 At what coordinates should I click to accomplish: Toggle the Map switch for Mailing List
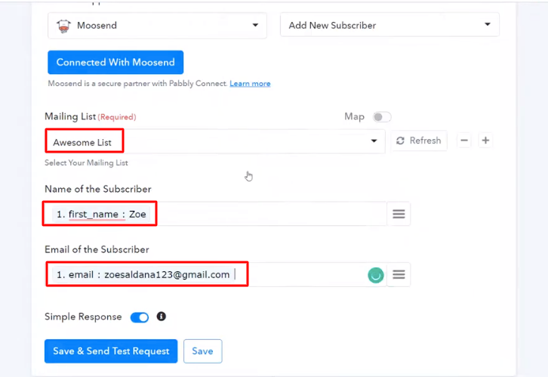pos(382,117)
